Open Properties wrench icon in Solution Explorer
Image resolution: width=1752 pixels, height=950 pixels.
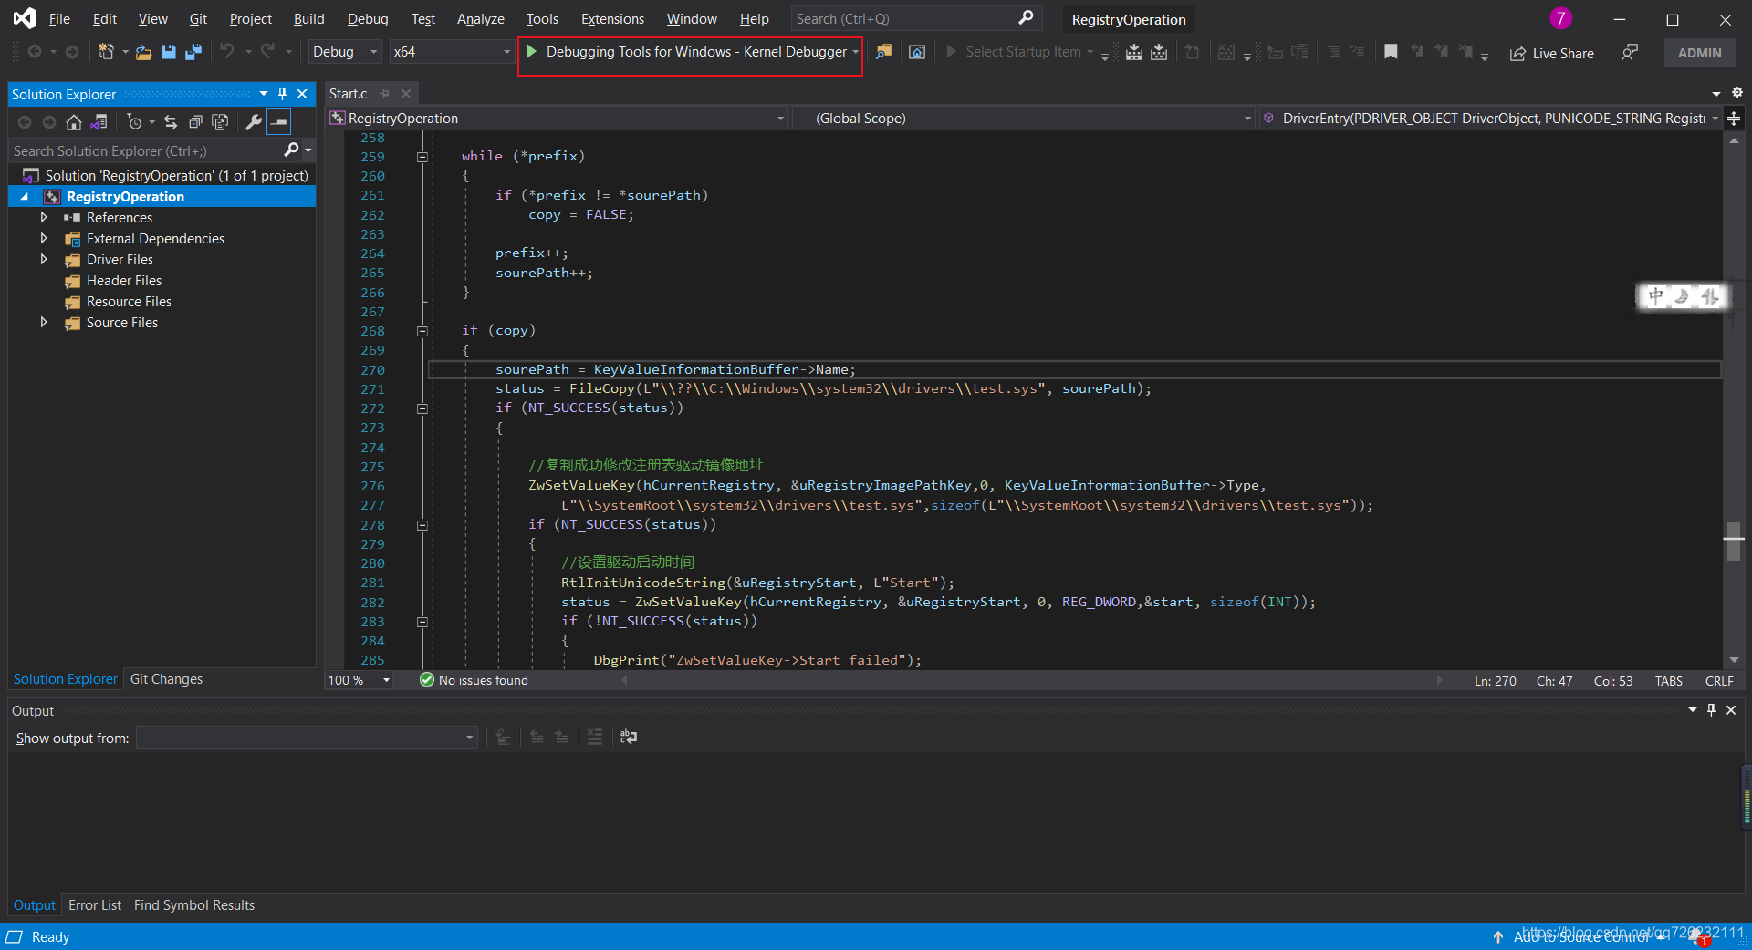click(x=254, y=122)
